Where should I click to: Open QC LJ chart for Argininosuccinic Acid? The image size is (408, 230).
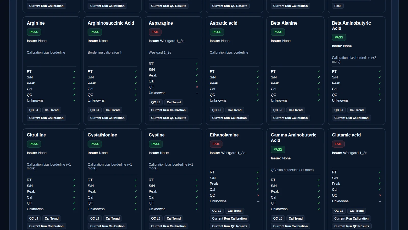pyautogui.click(x=95, y=110)
